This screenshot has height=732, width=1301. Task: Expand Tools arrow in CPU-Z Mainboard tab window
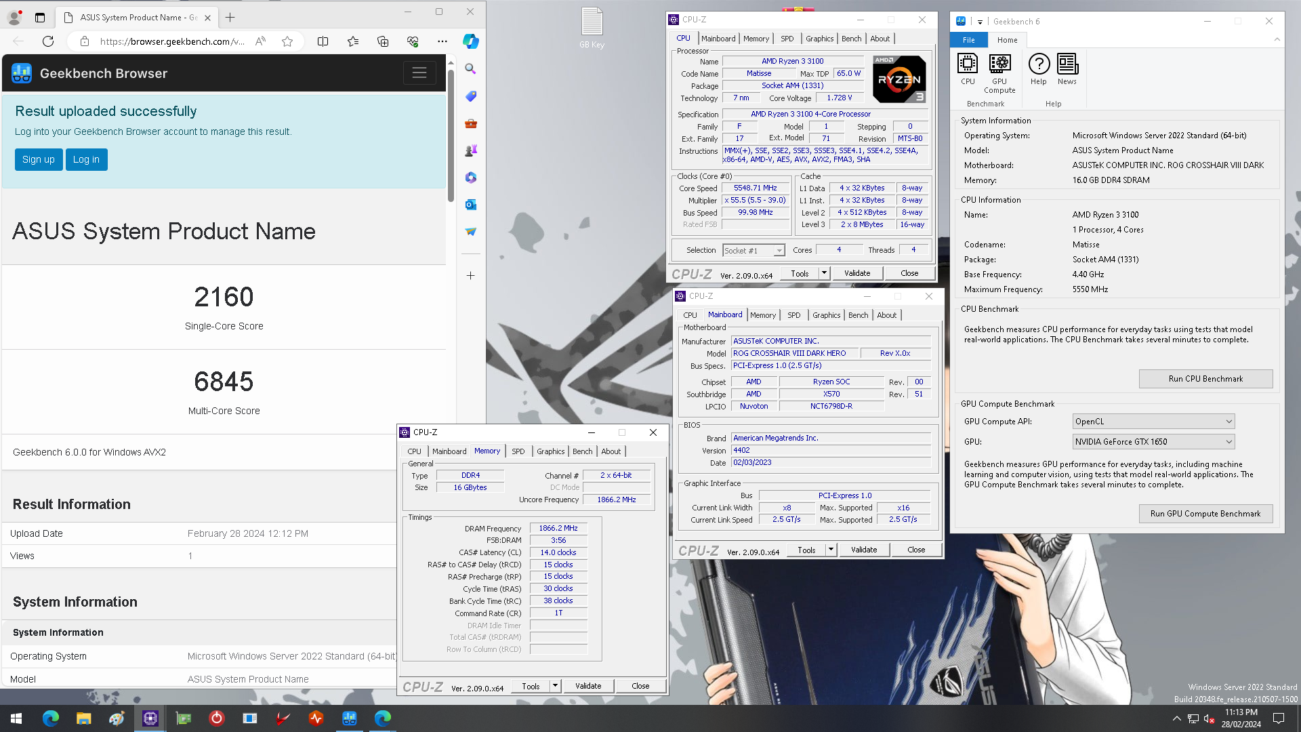click(x=831, y=550)
